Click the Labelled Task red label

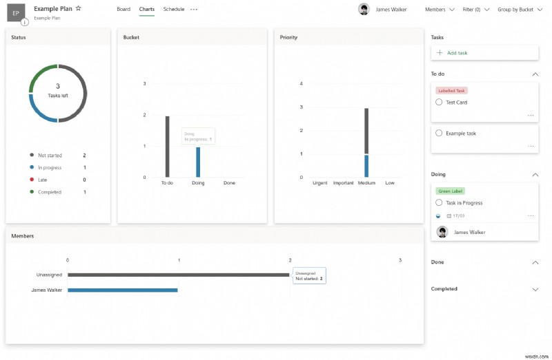451,91
